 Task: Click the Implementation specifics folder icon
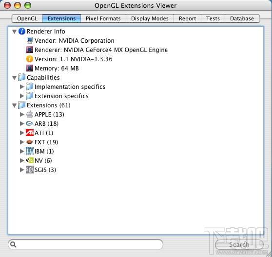tap(29, 86)
